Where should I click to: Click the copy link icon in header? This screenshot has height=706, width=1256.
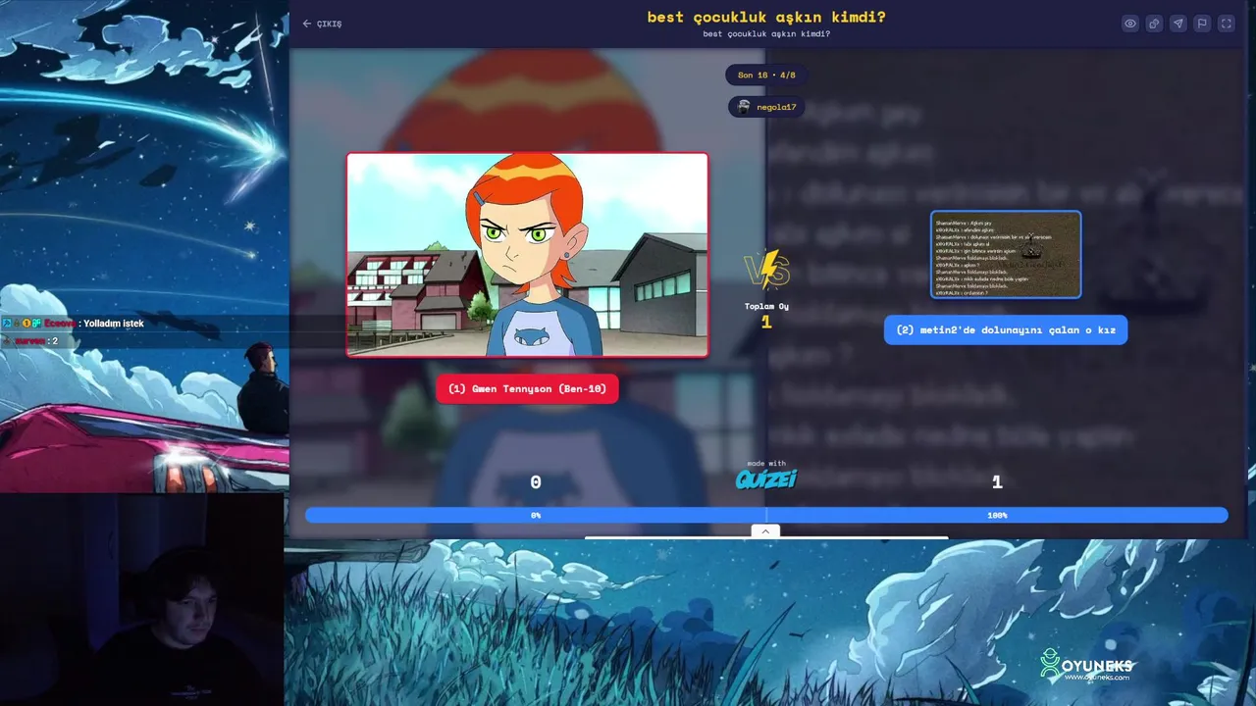click(1155, 24)
